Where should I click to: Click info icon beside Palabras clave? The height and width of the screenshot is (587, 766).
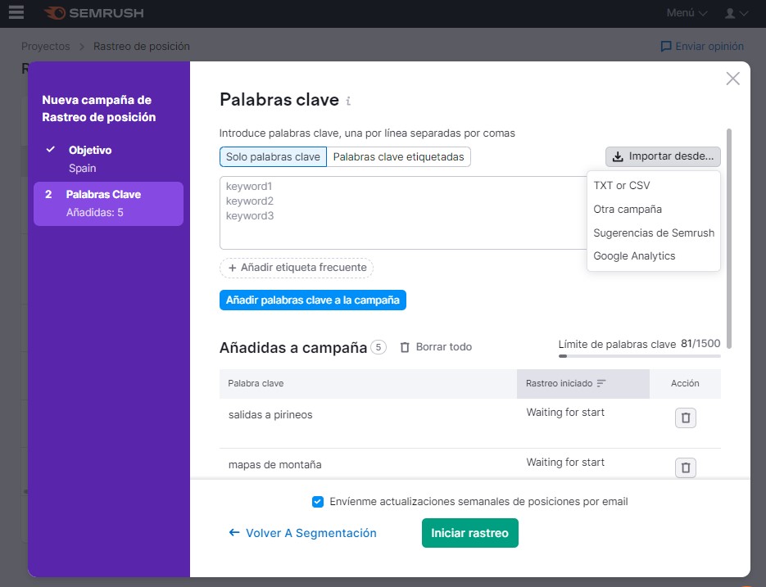(x=348, y=102)
